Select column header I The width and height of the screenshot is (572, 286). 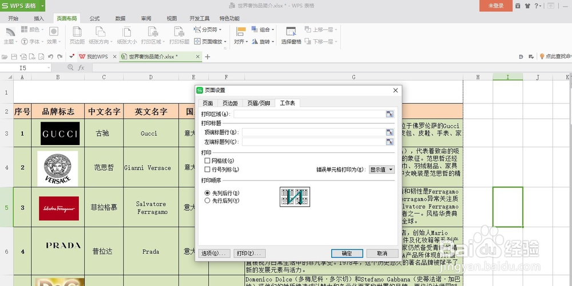click(x=507, y=76)
